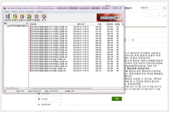The width and height of the screenshot is (169, 113).
Task: Click the 종료 (exit) toolbar icon
Action: [x=44, y=17]
